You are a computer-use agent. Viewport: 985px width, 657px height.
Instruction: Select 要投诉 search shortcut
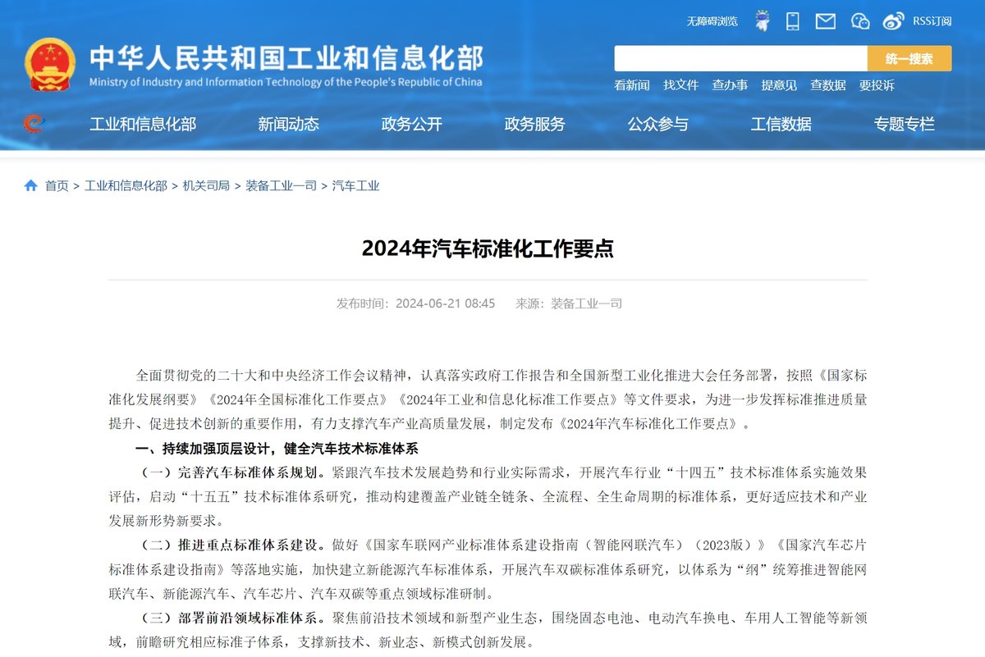[x=877, y=85]
